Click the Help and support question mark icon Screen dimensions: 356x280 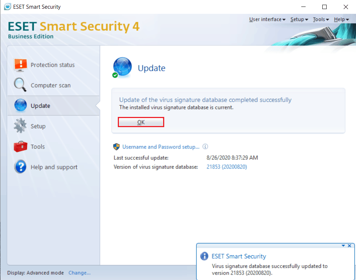pyautogui.click(x=20, y=166)
